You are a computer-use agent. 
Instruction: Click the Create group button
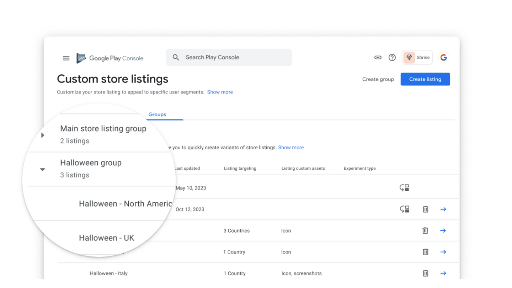pos(378,79)
